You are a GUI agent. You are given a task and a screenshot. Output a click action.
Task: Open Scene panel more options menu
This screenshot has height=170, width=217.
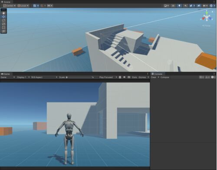pyautogui.click(x=214, y=2)
